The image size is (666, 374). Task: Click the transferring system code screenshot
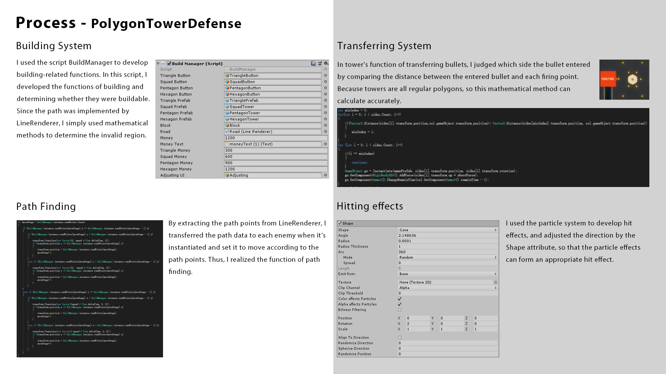[x=493, y=148]
